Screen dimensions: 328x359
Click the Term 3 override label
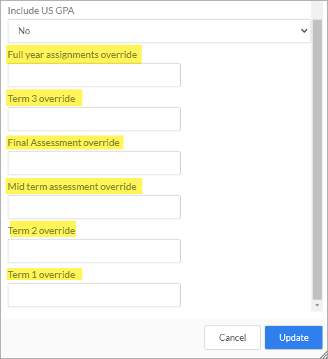42,98
